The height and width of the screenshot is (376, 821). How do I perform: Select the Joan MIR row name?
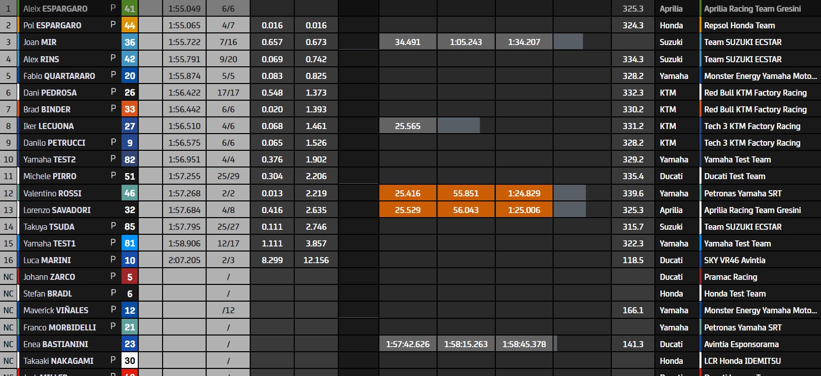(40, 42)
